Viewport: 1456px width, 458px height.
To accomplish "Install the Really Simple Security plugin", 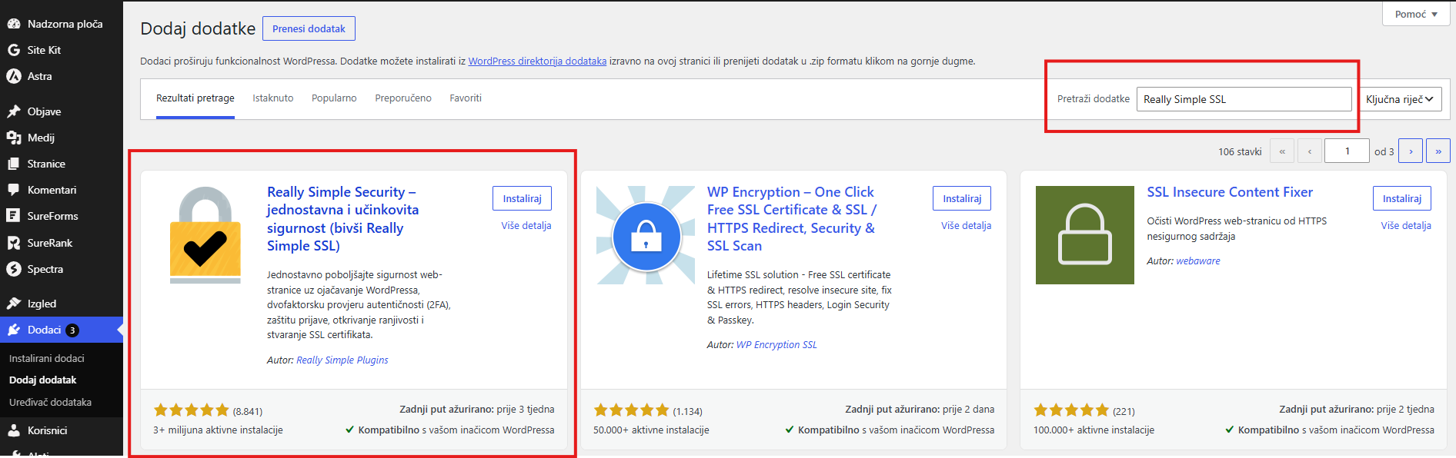I will click(522, 198).
